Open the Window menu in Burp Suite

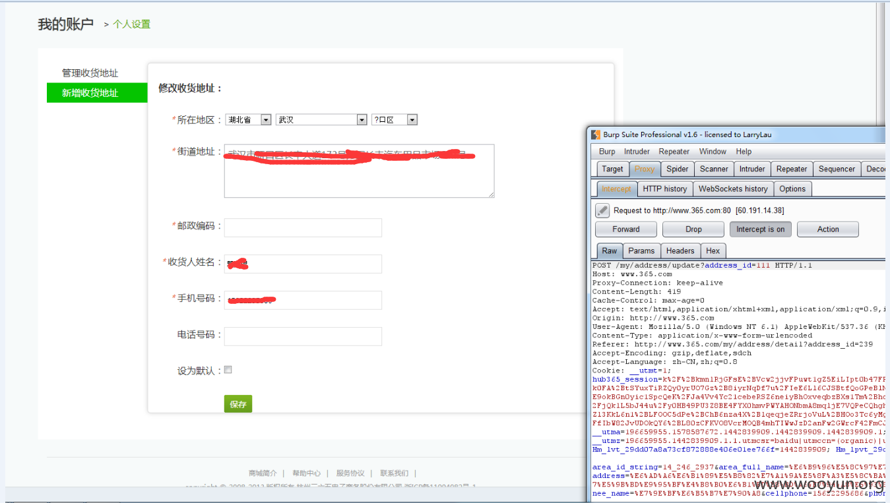713,152
